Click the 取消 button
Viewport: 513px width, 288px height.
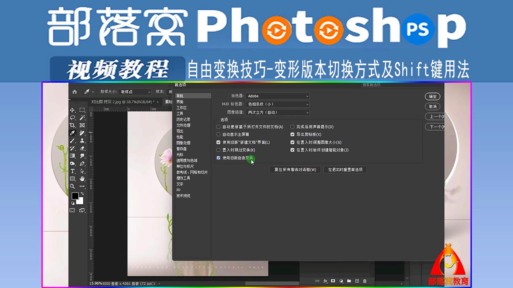point(433,107)
